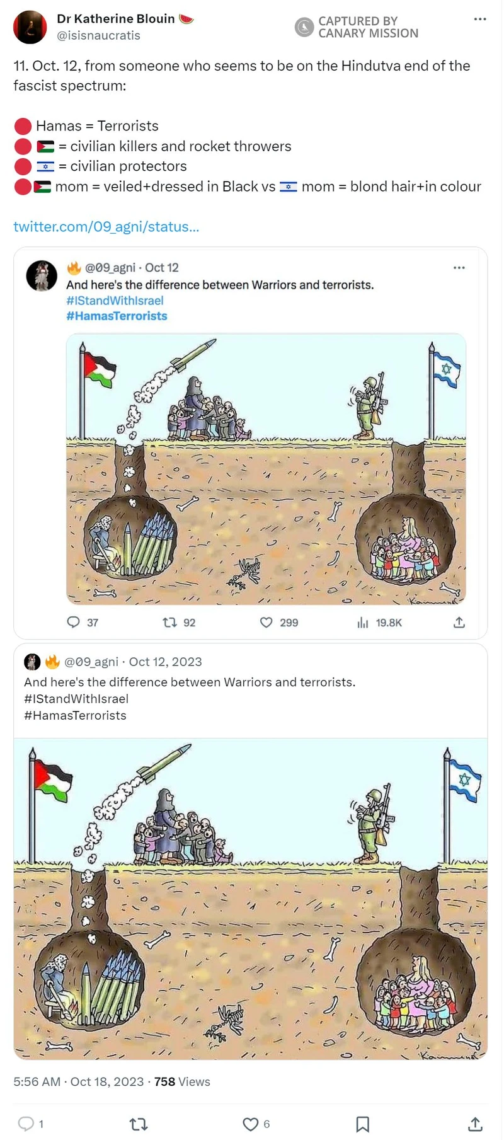Open the twitter.com/09_agni/status link

click(x=106, y=227)
